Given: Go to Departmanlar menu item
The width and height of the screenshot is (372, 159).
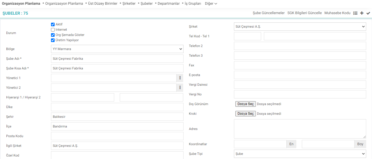Looking at the screenshot, I should coord(169,4).
